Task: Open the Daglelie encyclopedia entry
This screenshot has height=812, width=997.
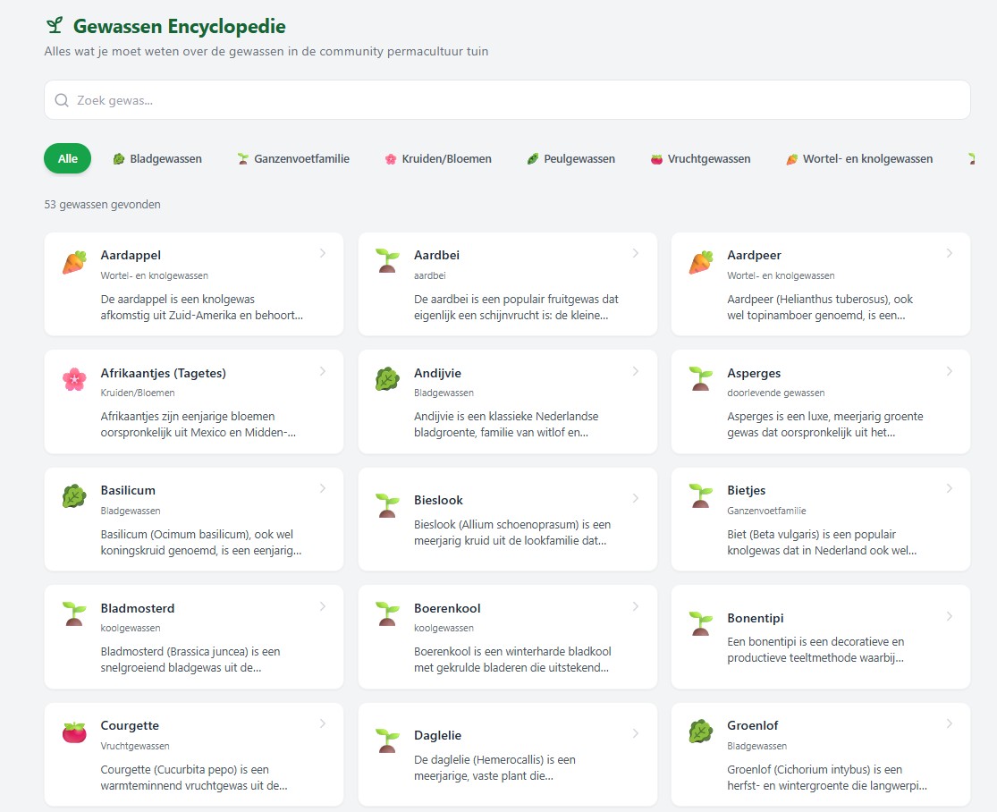Action: click(507, 754)
